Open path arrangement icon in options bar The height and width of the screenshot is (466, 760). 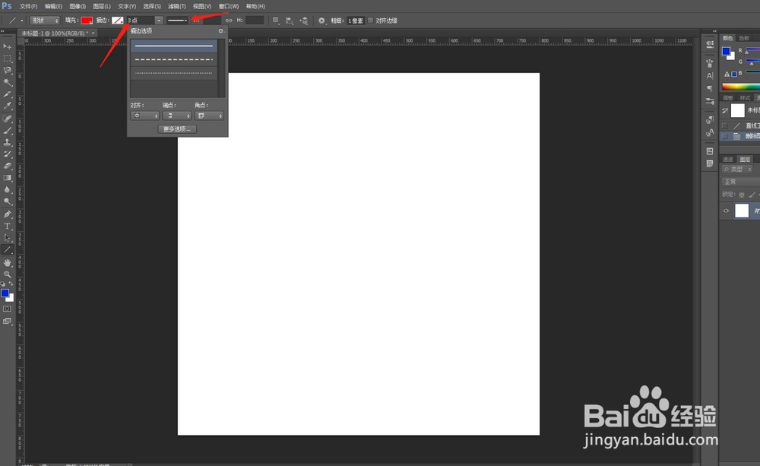(304, 21)
